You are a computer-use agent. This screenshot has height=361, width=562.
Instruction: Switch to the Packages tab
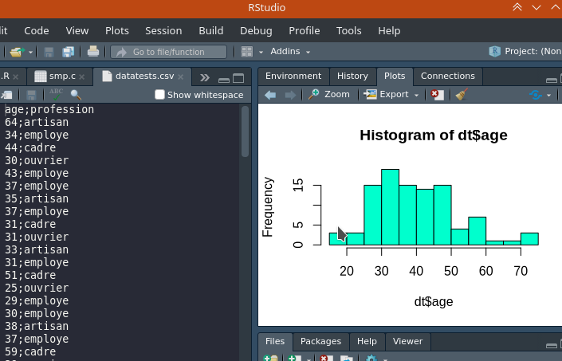320,341
